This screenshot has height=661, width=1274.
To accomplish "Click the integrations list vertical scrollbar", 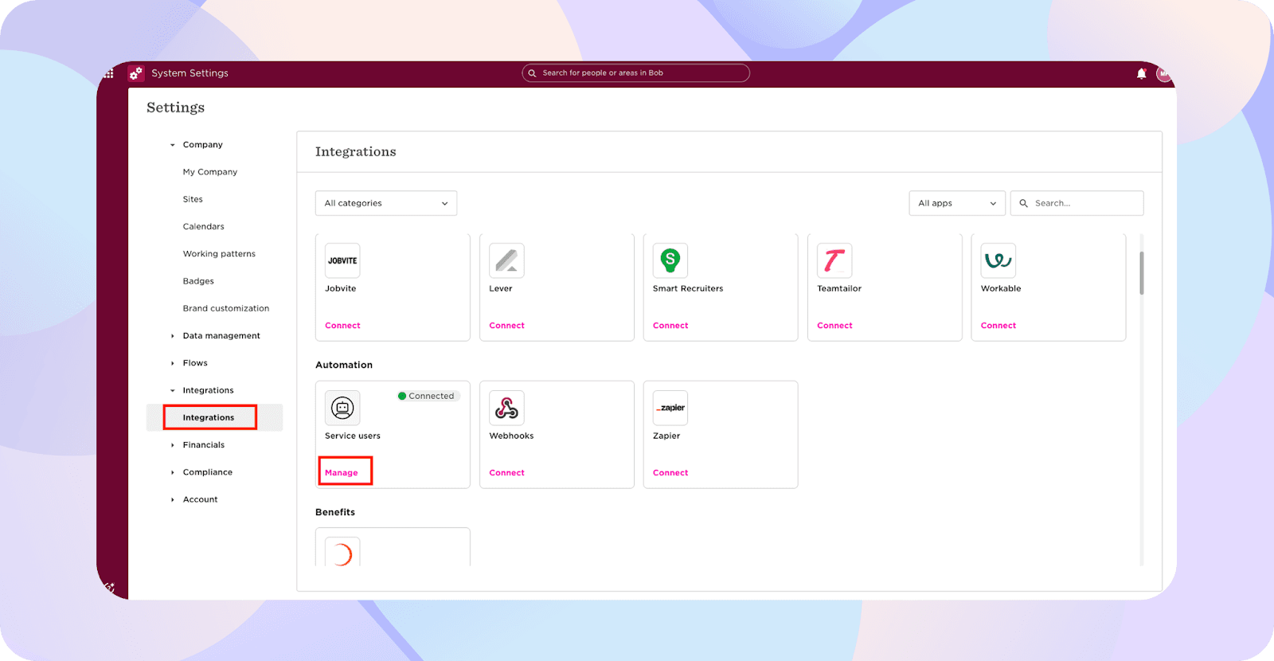I will (x=1141, y=273).
